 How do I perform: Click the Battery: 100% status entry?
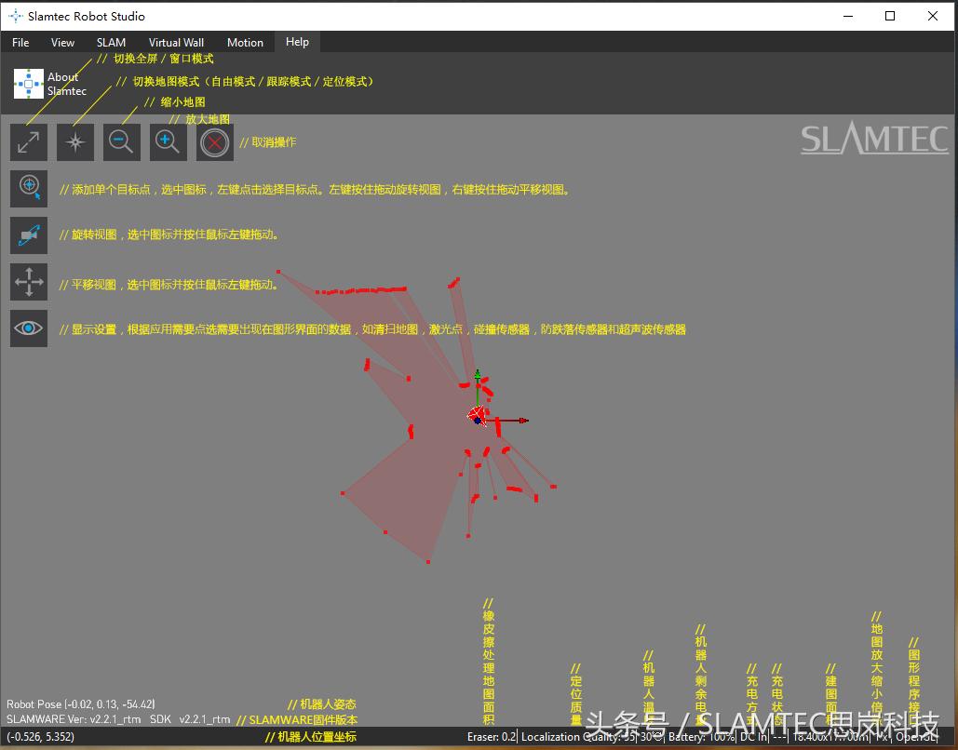tap(701, 737)
